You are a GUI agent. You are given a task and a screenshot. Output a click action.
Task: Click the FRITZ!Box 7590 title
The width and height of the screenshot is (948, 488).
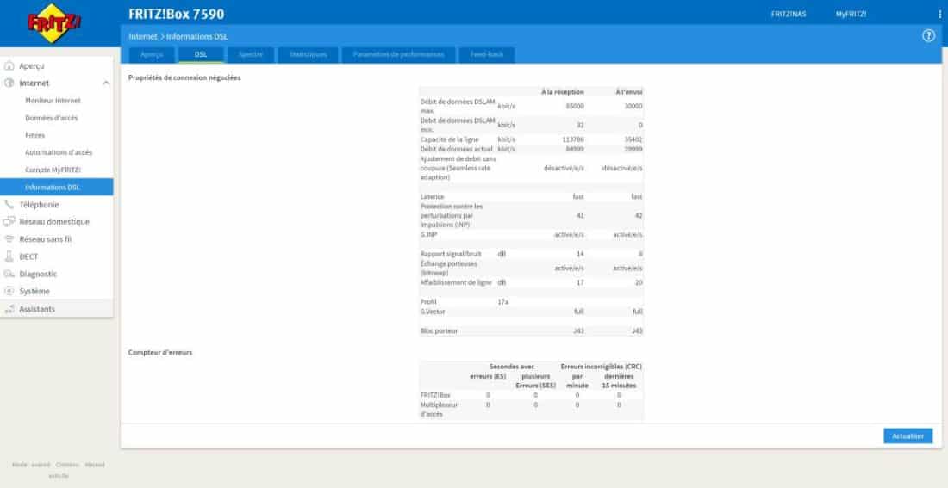pyautogui.click(x=177, y=14)
